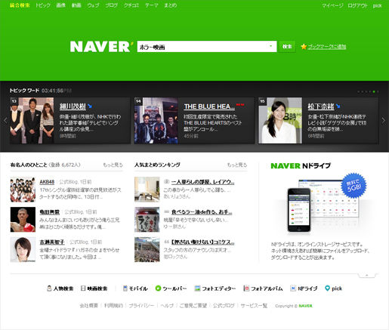Open the 動画 tab
This screenshot has width=389, height=330.
point(76,5)
